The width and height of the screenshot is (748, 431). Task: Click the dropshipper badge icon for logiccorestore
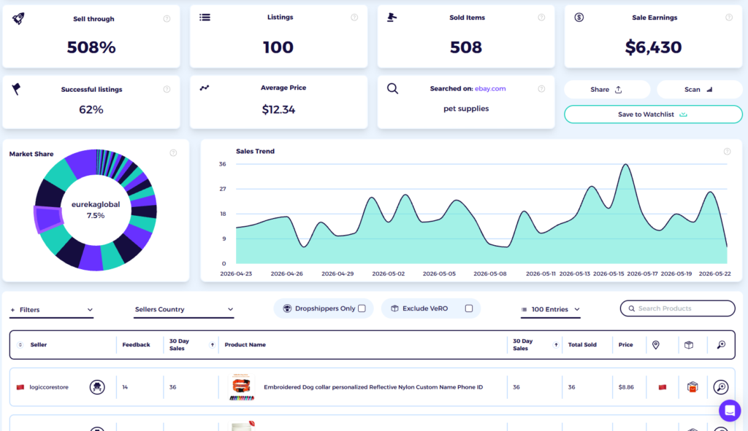click(x=97, y=387)
